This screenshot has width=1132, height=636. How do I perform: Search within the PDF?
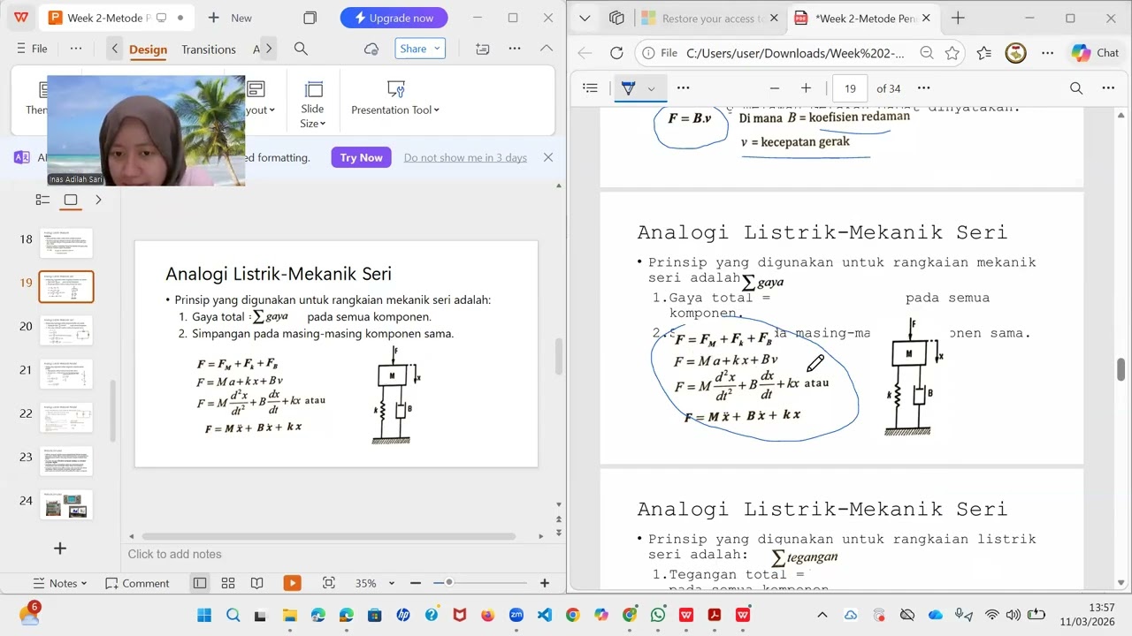pos(1076,88)
